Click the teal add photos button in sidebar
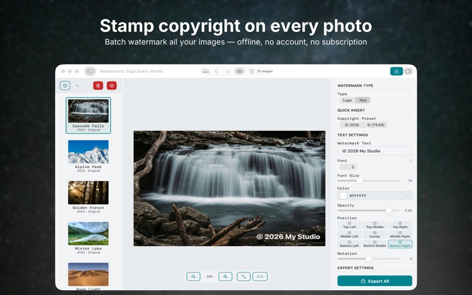The image size is (472, 295). click(x=65, y=86)
